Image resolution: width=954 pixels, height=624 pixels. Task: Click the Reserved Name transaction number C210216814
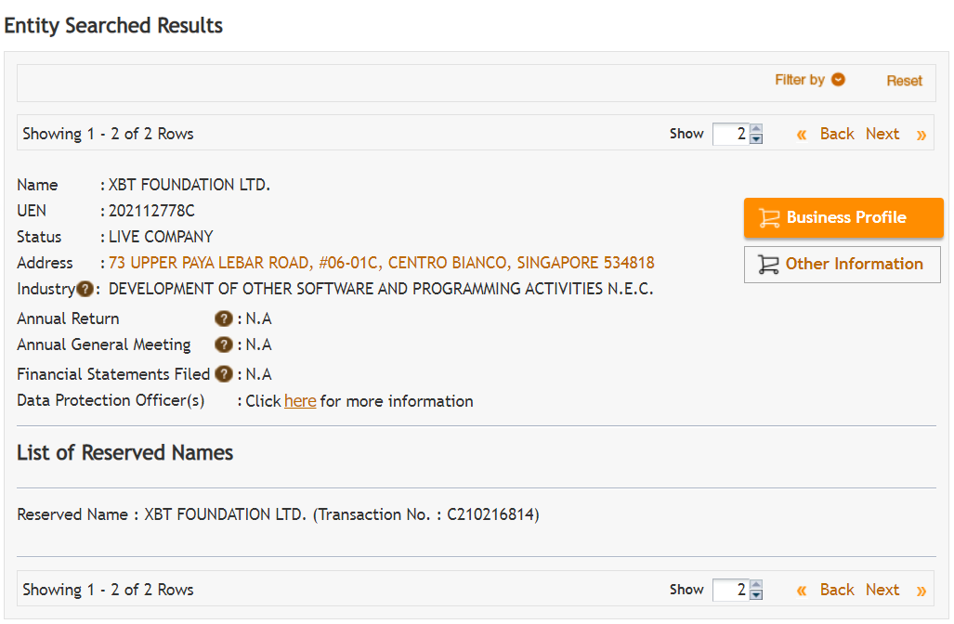point(490,515)
